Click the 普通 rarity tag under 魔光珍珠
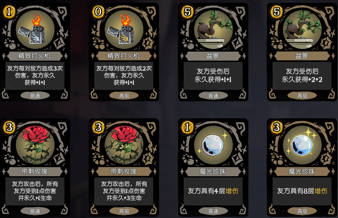This screenshot has height=218, width=338. pos(213,211)
